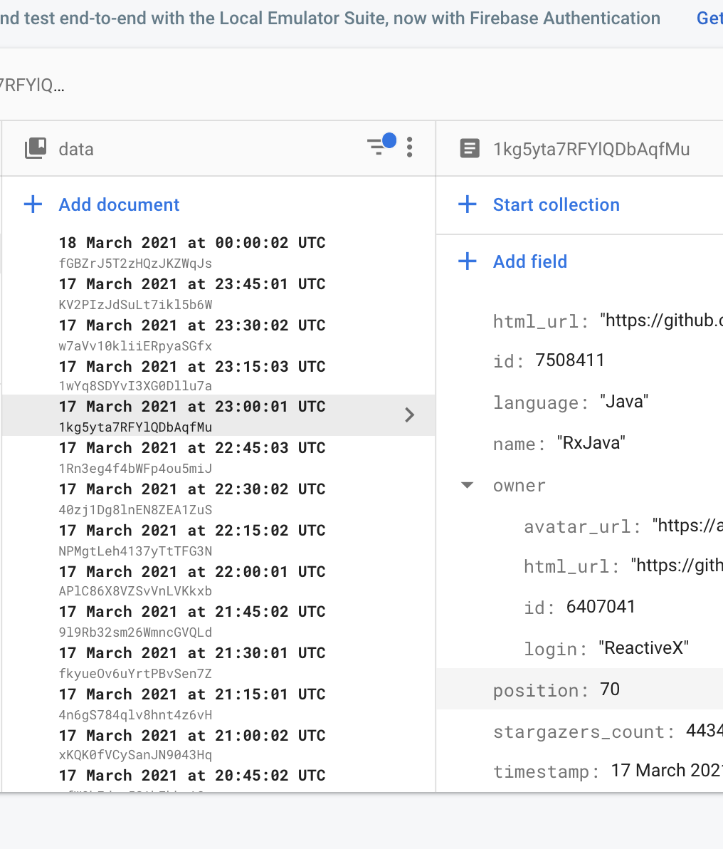Select document fkyueOv6uYrtPBvSen7Z
This screenshot has height=849, width=723.
coord(135,674)
